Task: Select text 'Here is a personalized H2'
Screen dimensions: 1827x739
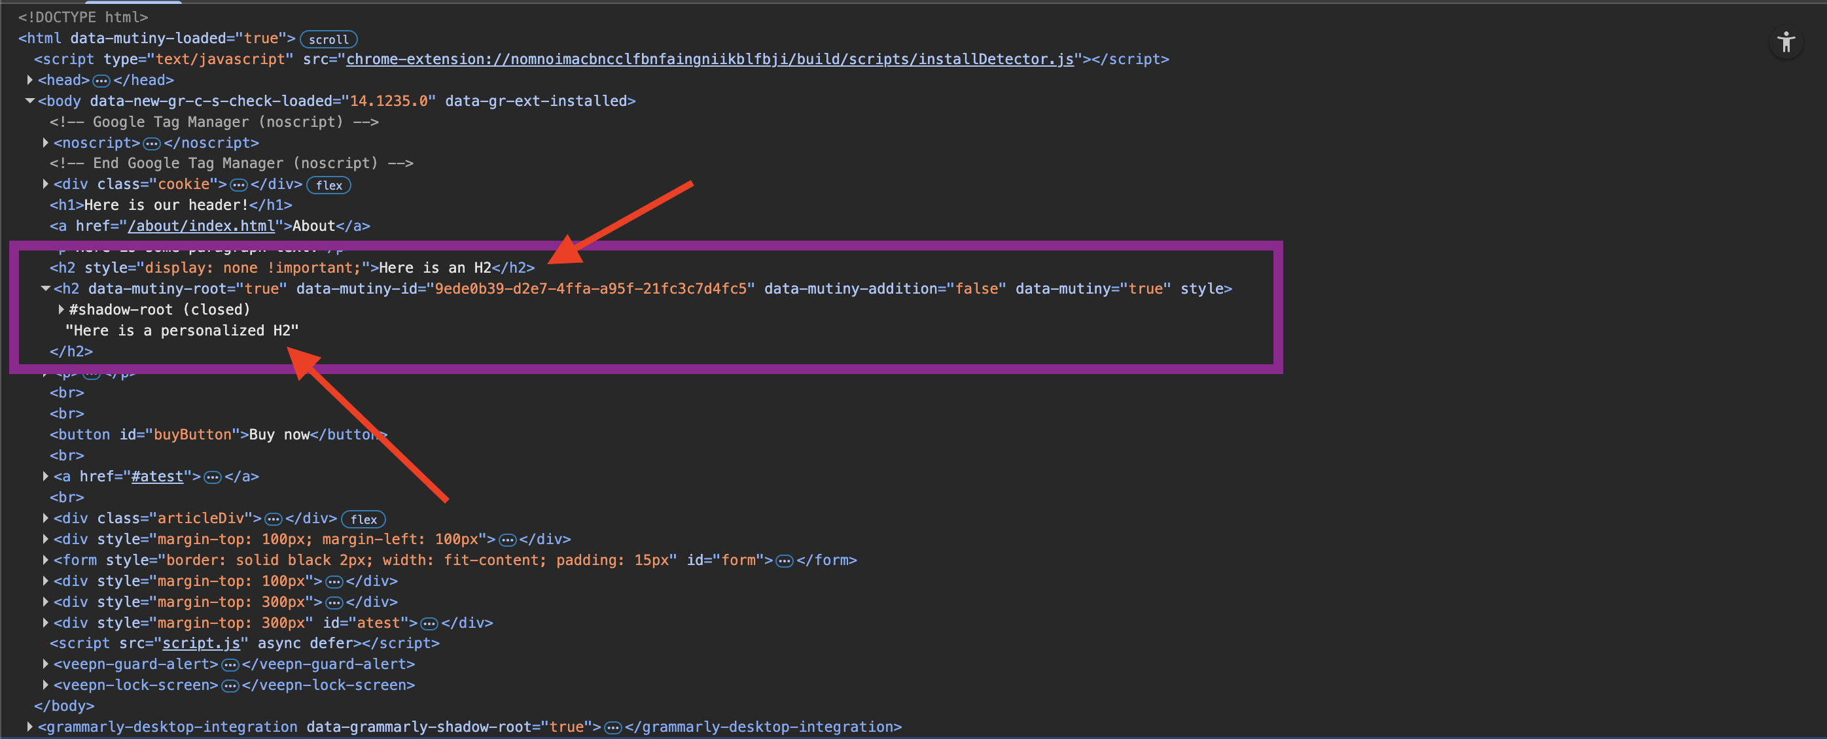Action: coord(183,330)
